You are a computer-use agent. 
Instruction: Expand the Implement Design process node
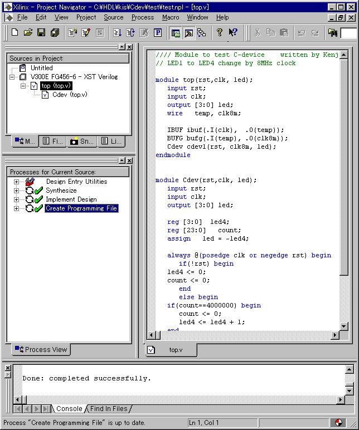[17, 199]
